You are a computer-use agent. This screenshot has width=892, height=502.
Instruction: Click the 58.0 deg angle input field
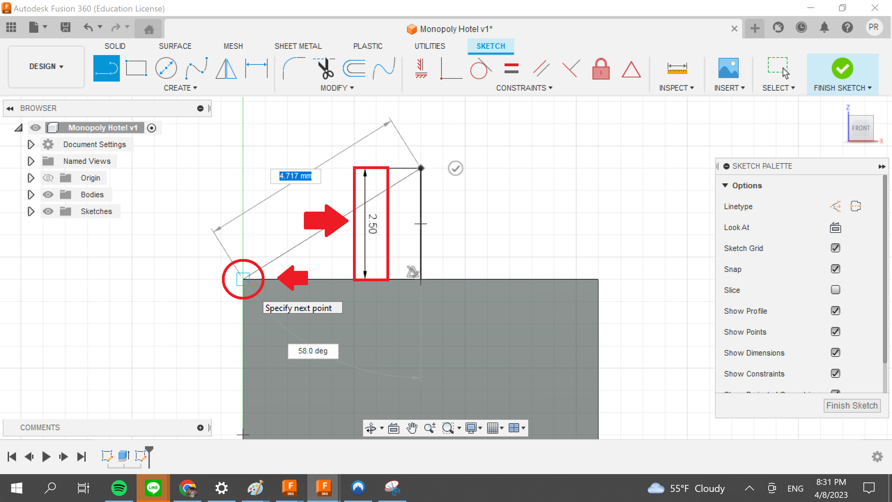point(313,351)
